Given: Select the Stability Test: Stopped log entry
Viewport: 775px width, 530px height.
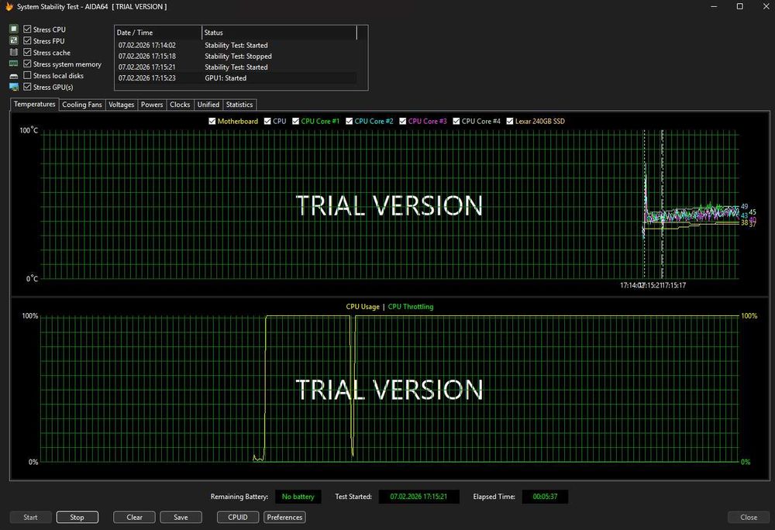Looking at the screenshot, I should tap(236, 57).
